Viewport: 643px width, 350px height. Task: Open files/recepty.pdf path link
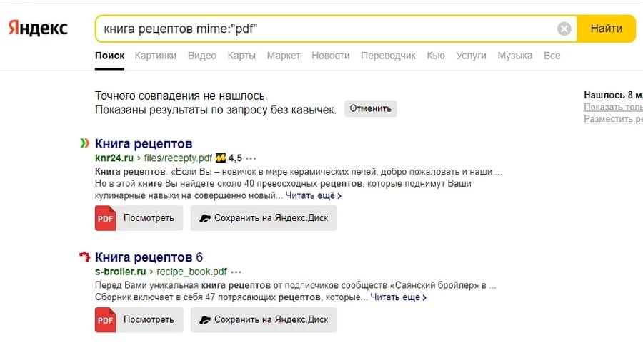pyautogui.click(x=178, y=158)
